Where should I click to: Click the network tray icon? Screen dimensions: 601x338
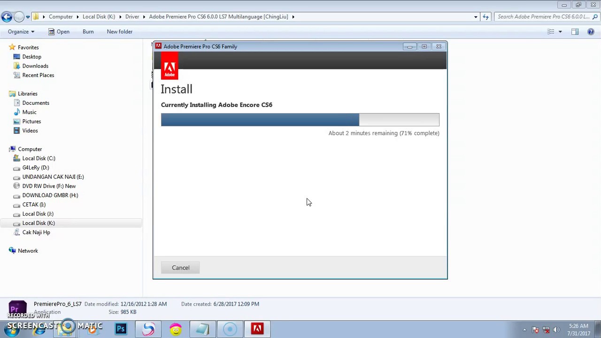click(x=546, y=330)
